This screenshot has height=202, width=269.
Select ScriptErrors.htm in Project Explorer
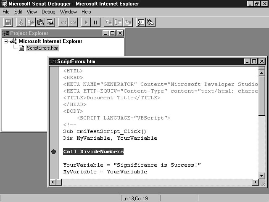coord(42,48)
